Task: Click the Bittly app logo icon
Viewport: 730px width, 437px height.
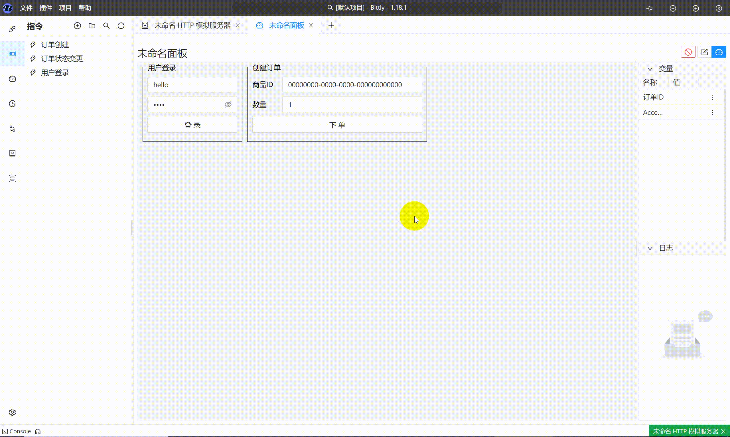Action: [8, 8]
